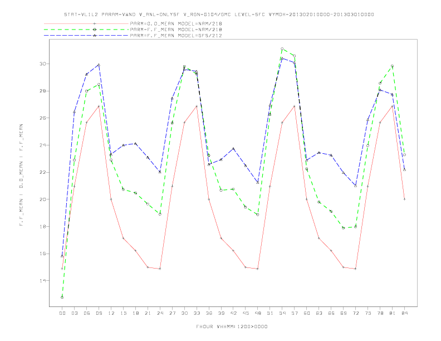Image resolution: width=441 pixels, height=341 pixels.
Task: Click x-axis tick label 75
Action: point(368,313)
